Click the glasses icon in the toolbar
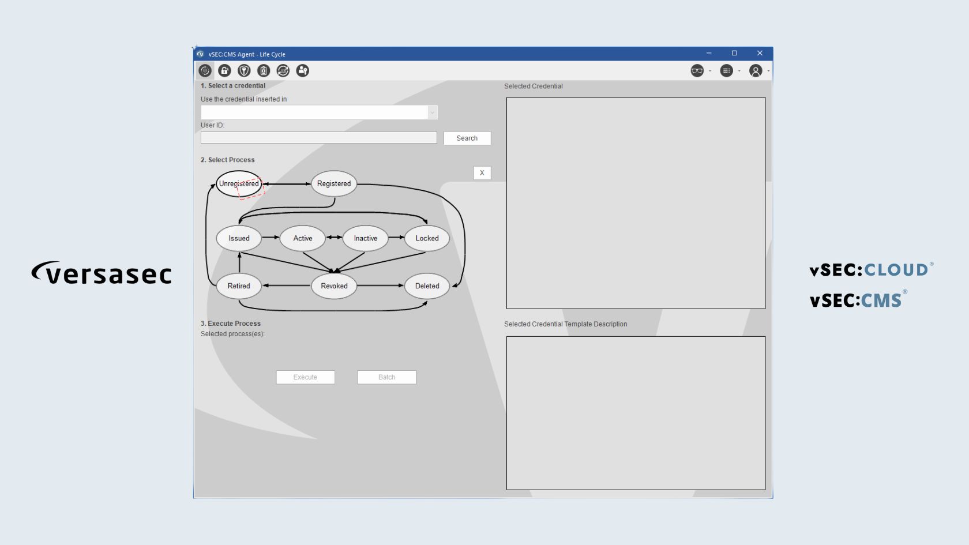 tap(697, 70)
